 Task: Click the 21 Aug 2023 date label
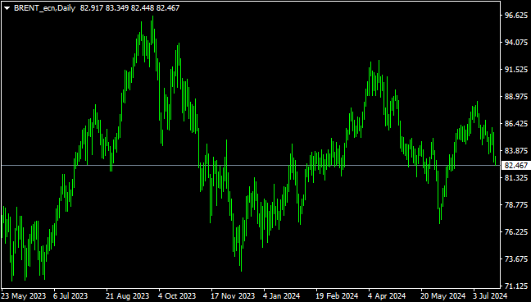127,296
